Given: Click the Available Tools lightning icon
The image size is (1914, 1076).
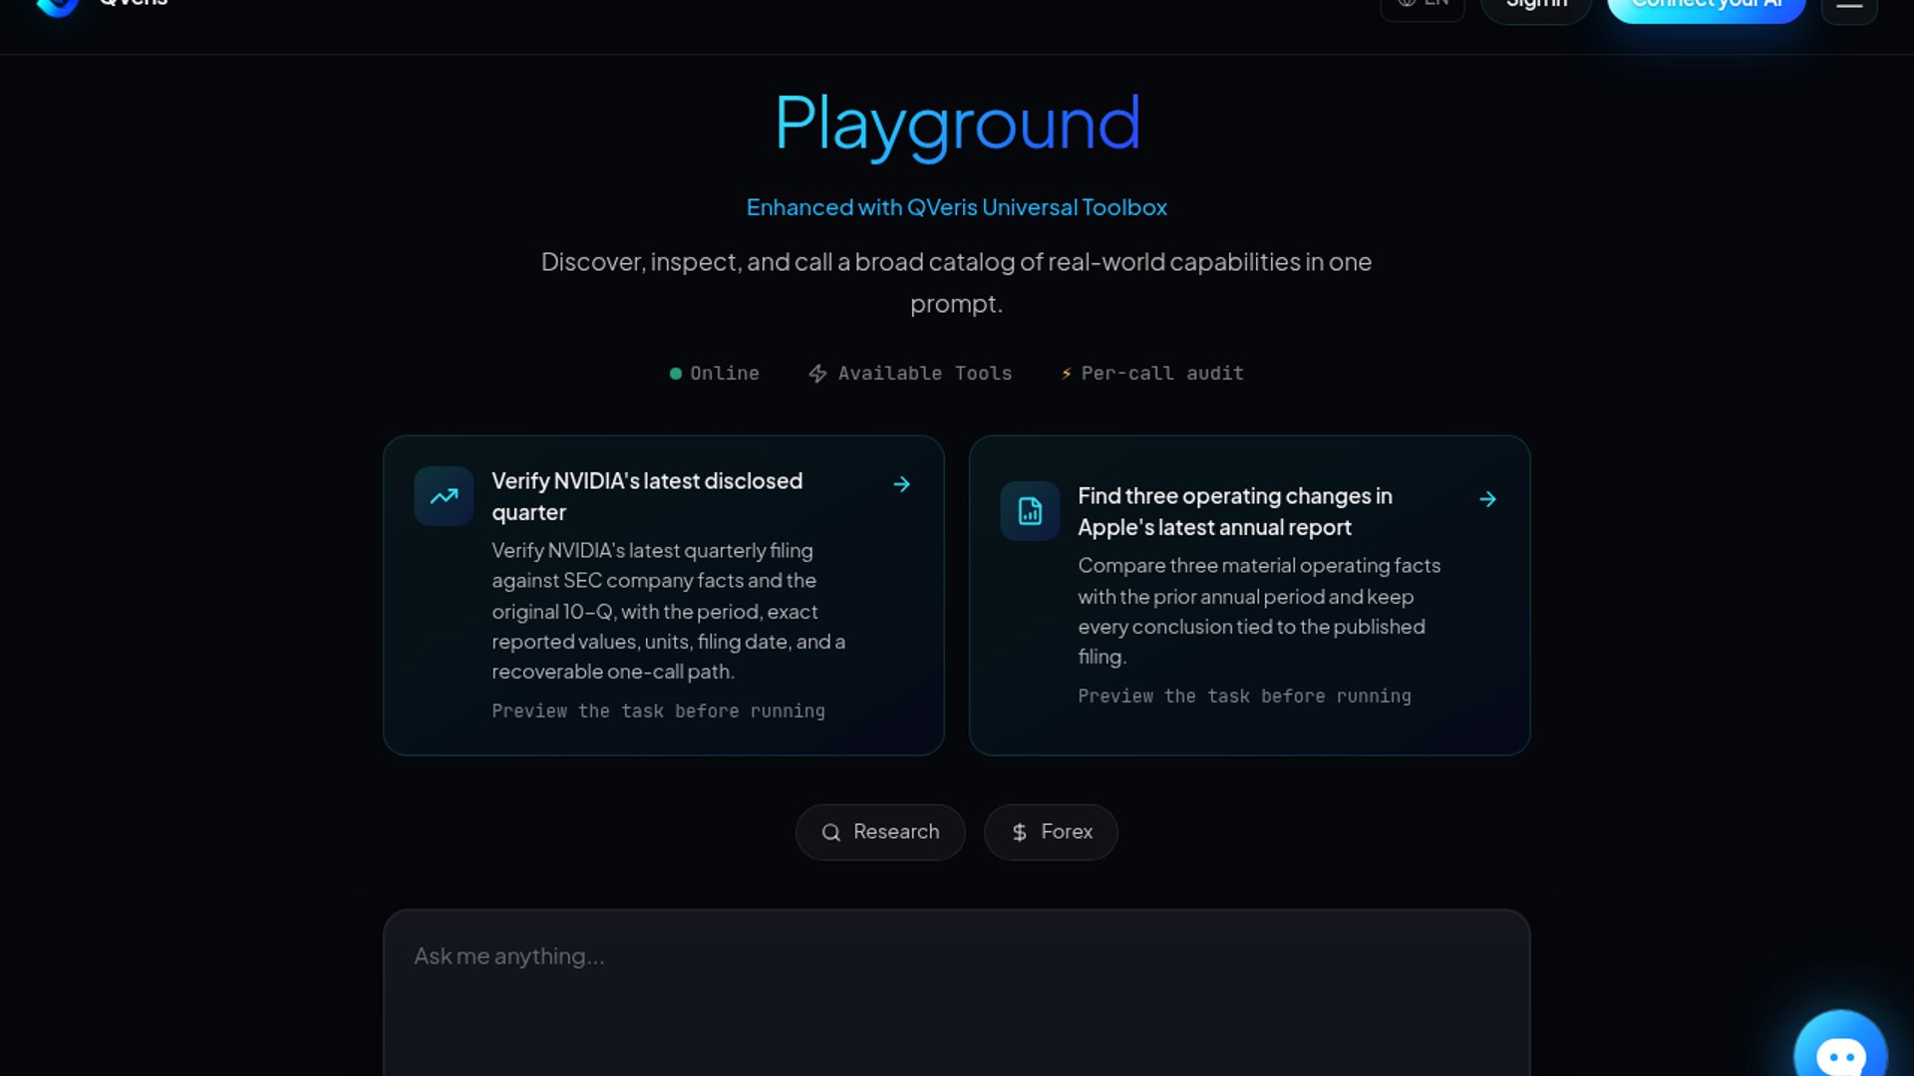Looking at the screenshot, I should (x=817, y=374).
